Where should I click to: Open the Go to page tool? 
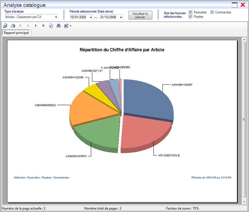pos(51,26)
